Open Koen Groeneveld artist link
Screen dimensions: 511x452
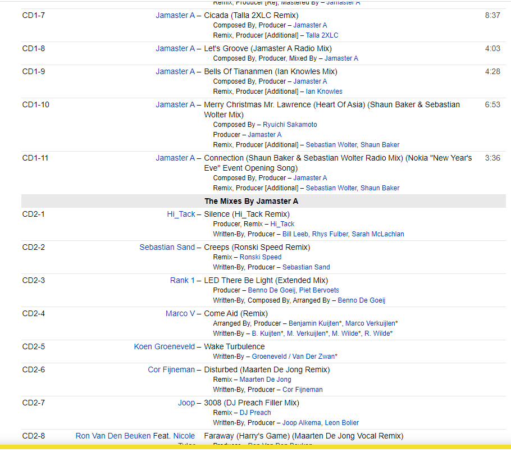coord(164,347)
